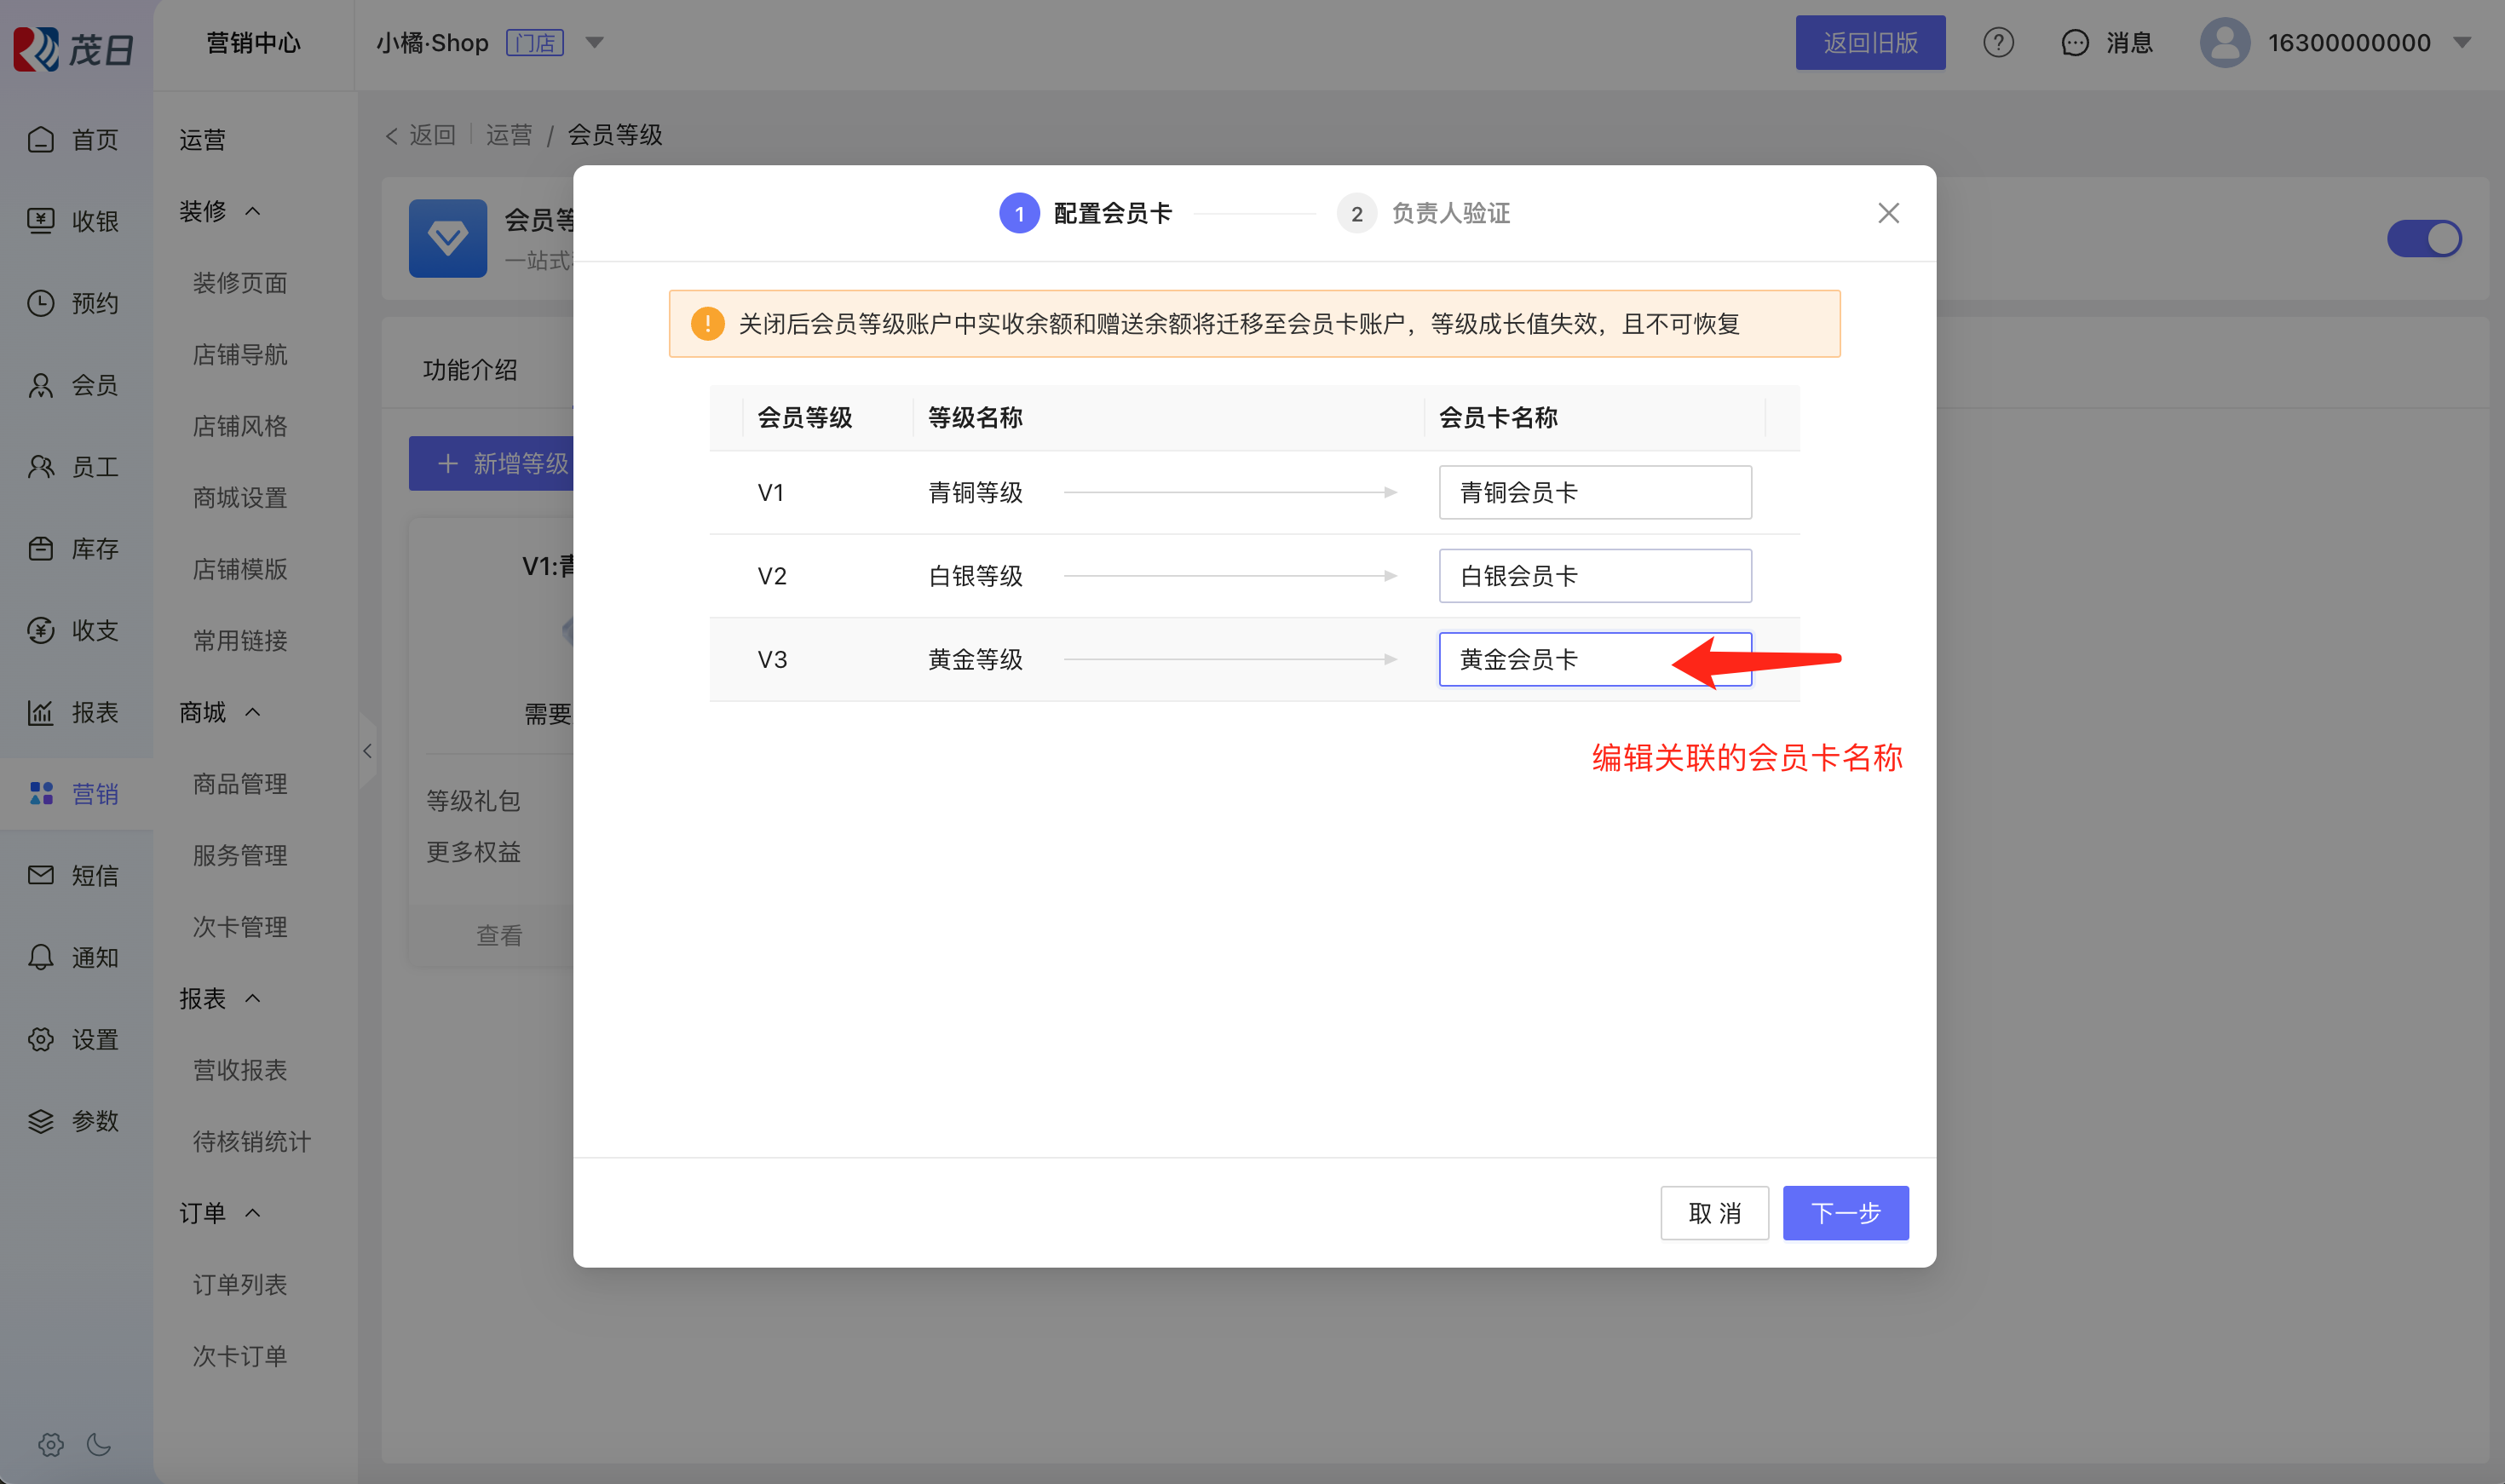The height and width of the screenshot is (1484, 2505).
Task: Collapse the 装修 menu group
Action: coord(253,211)
